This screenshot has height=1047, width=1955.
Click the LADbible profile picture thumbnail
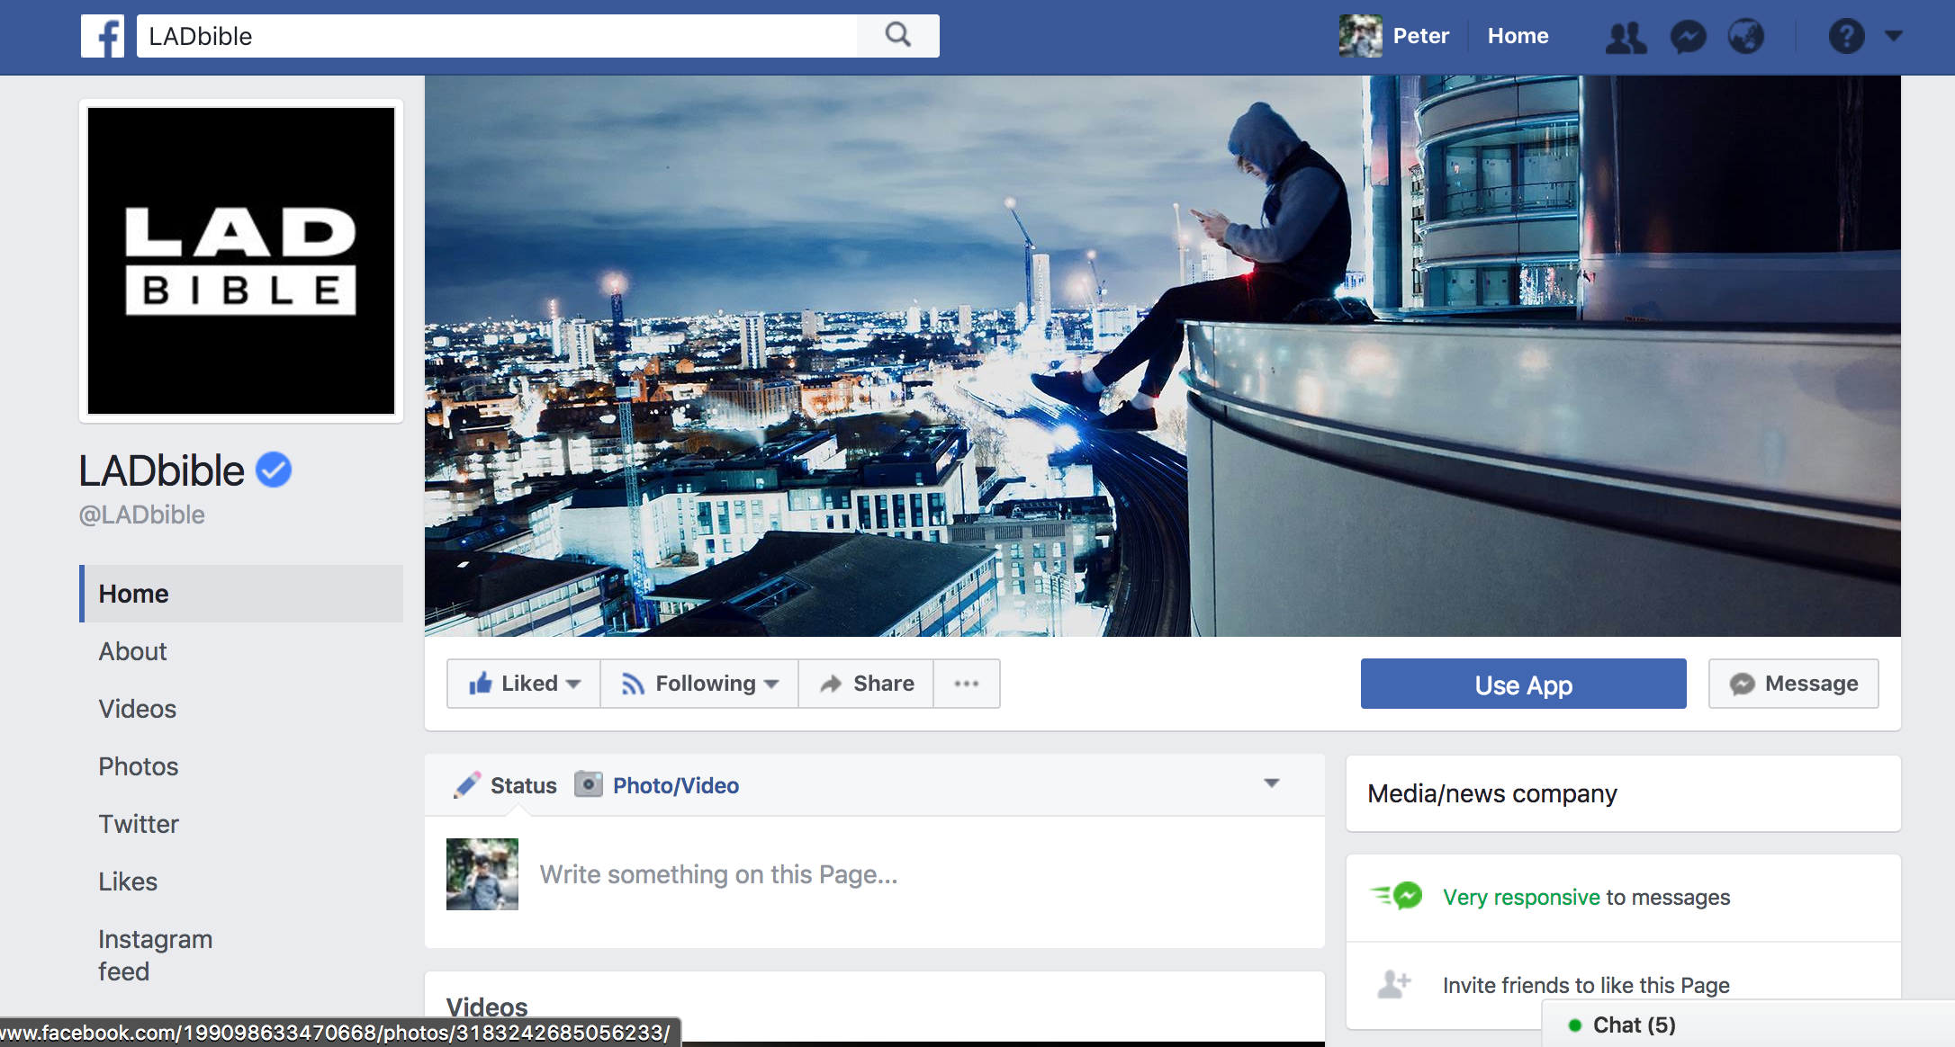pos(240,258)
